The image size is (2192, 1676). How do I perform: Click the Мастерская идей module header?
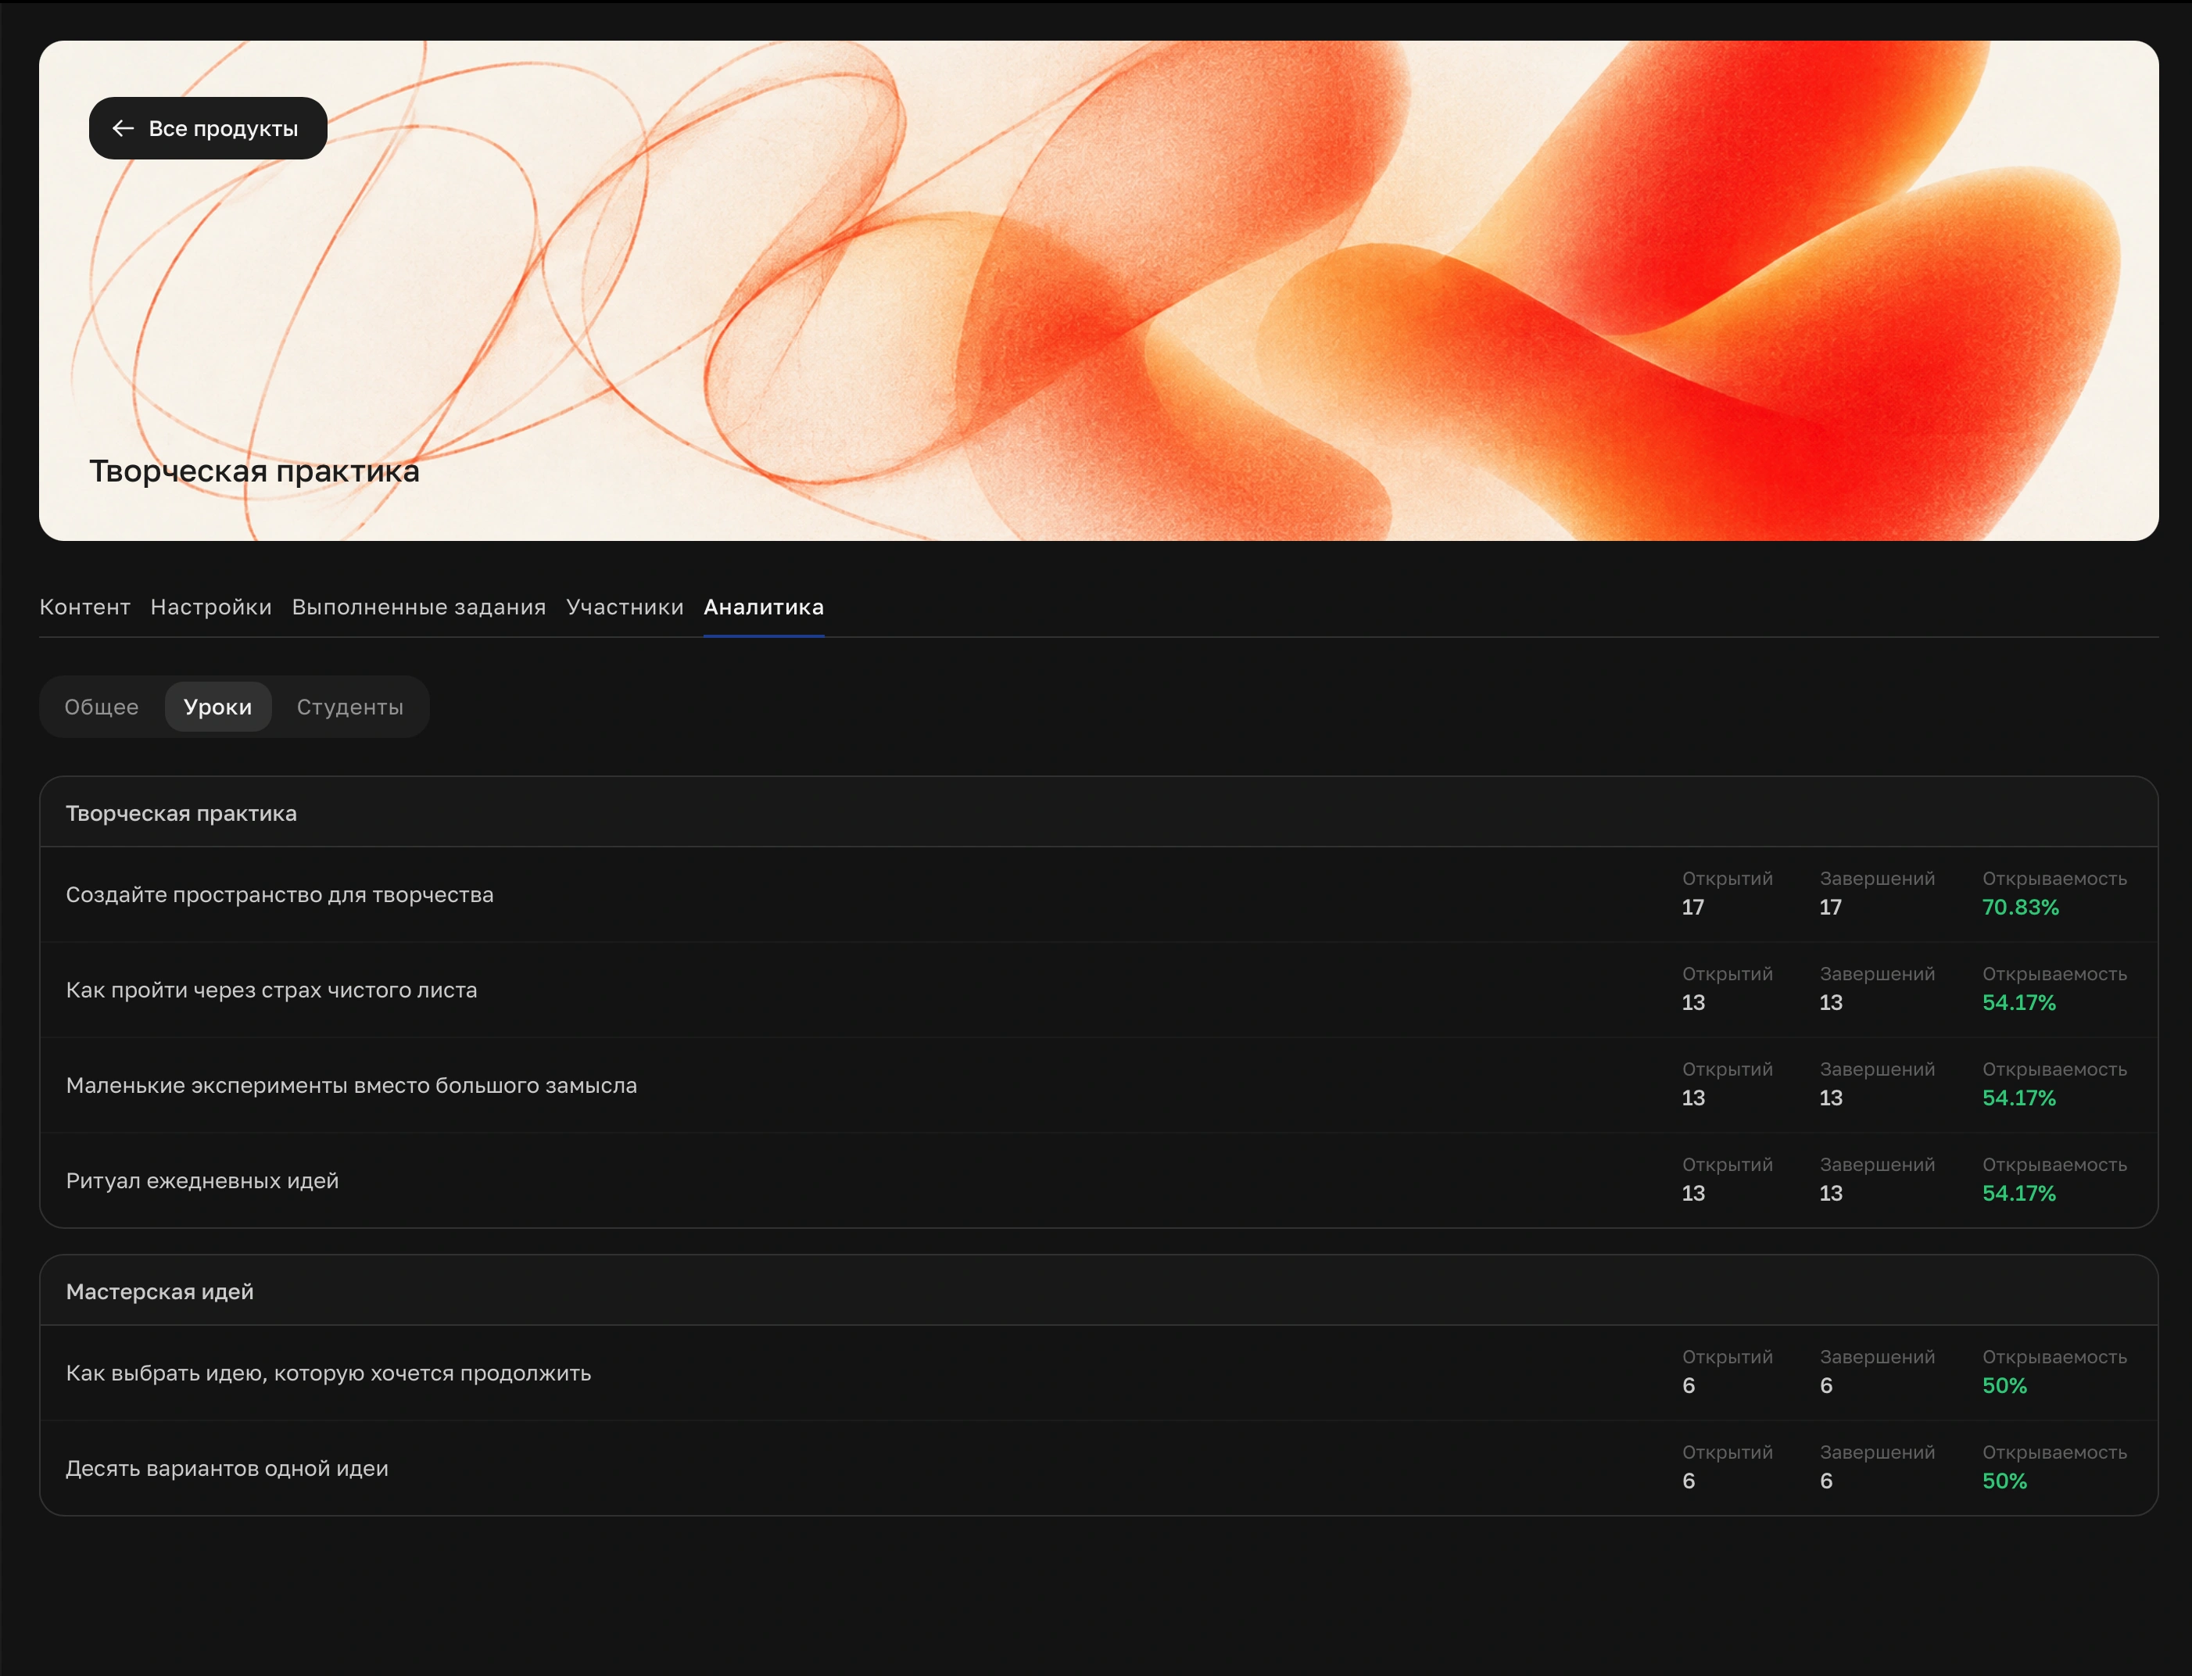1098,1291
